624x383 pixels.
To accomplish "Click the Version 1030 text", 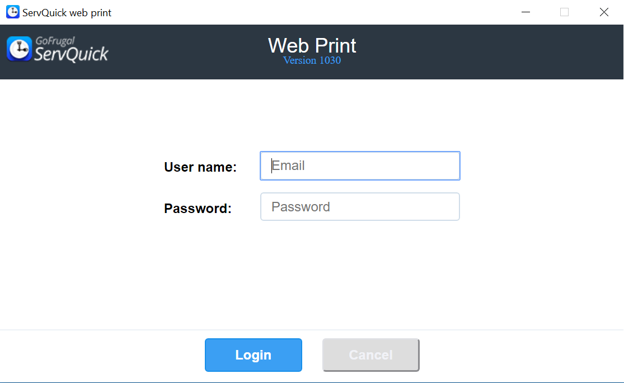I will click(x=312, y=60).
